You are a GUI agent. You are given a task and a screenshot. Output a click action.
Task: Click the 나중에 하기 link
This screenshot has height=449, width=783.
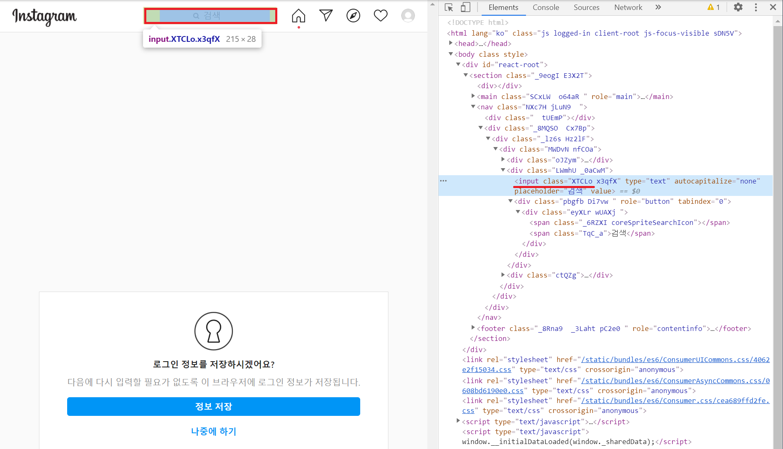(213, 431)
